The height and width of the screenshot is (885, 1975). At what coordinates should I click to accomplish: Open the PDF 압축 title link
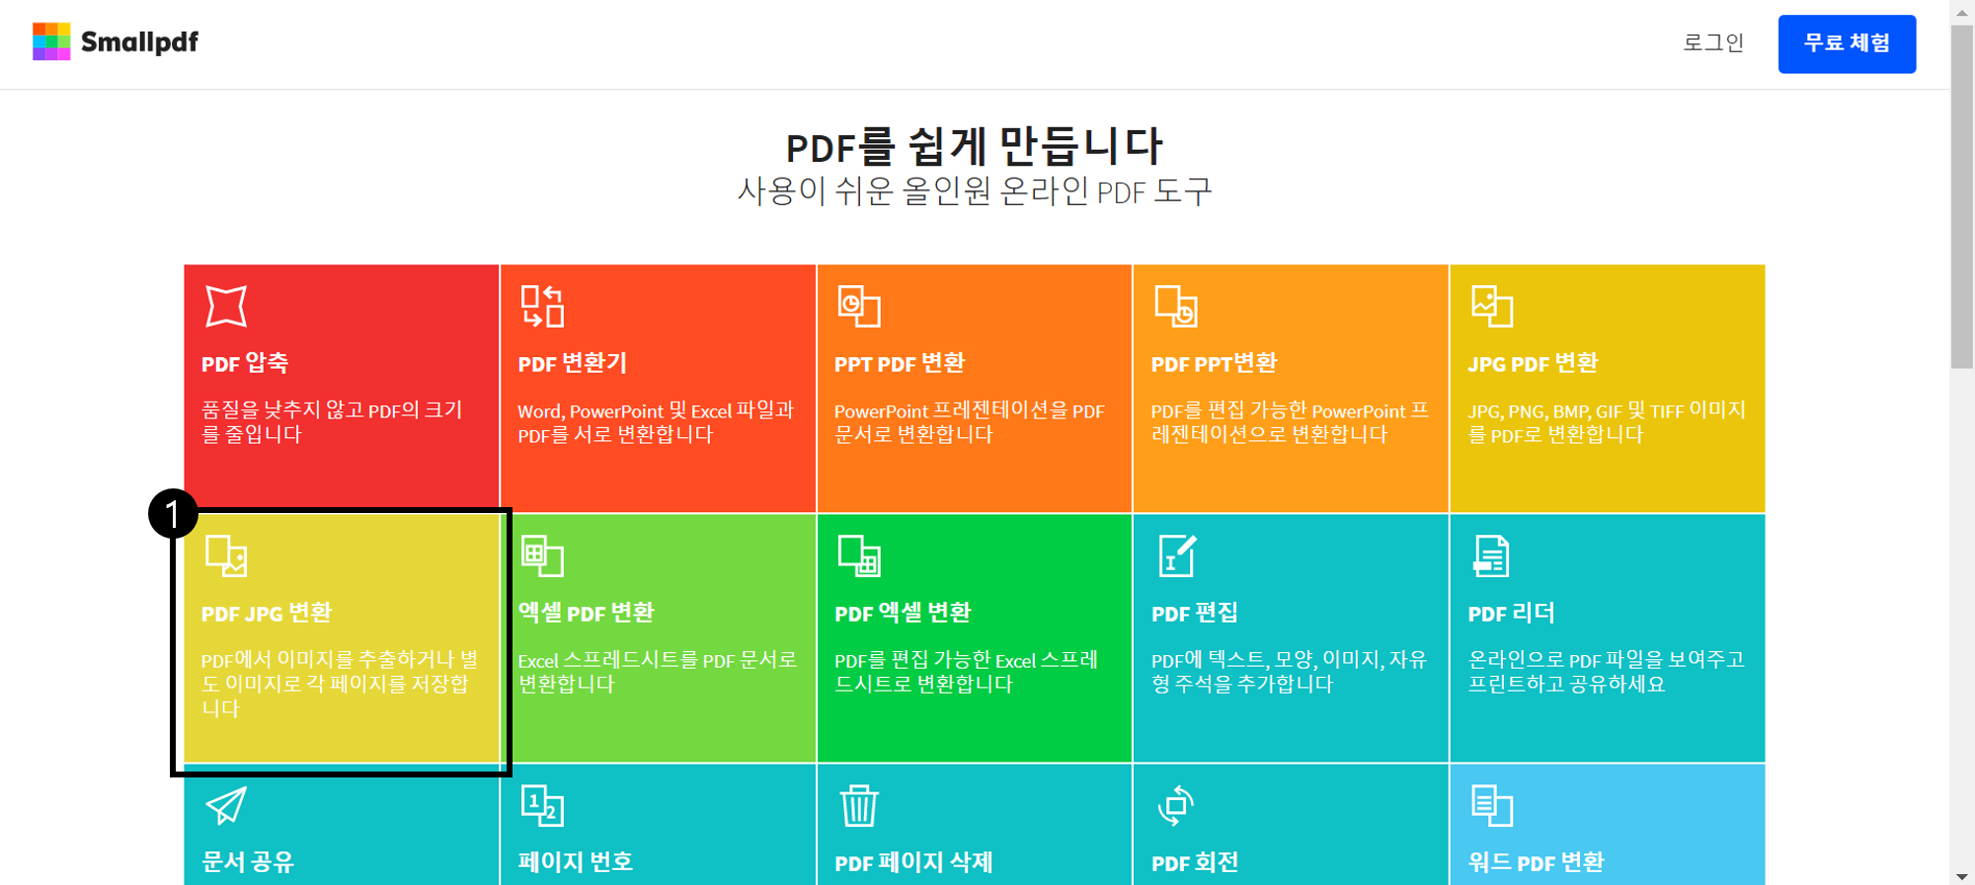(245, 363)
